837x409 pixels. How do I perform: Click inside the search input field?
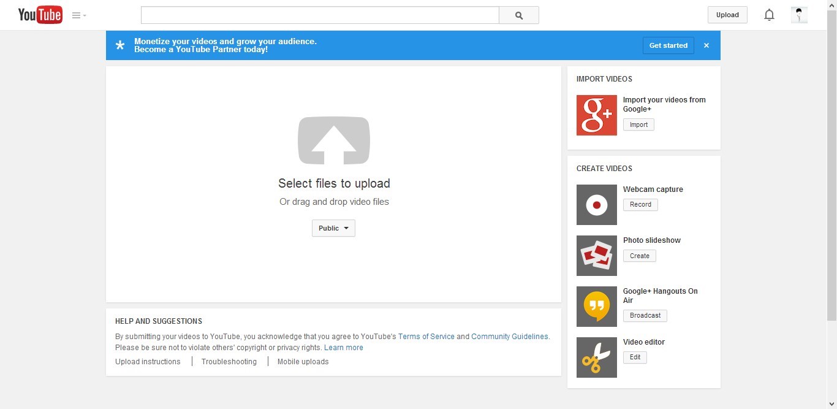coord(320,15)
